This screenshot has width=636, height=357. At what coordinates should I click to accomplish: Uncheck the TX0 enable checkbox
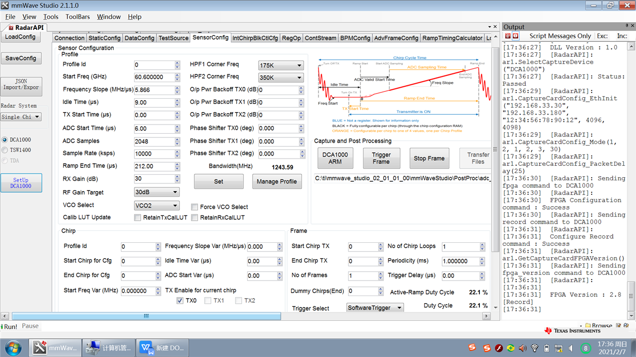tap(180, 300)
